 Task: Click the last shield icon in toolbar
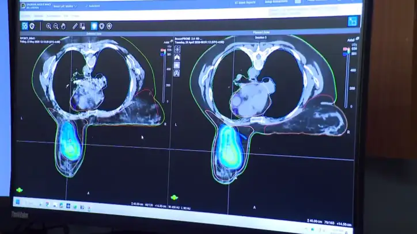click(109, 26)
